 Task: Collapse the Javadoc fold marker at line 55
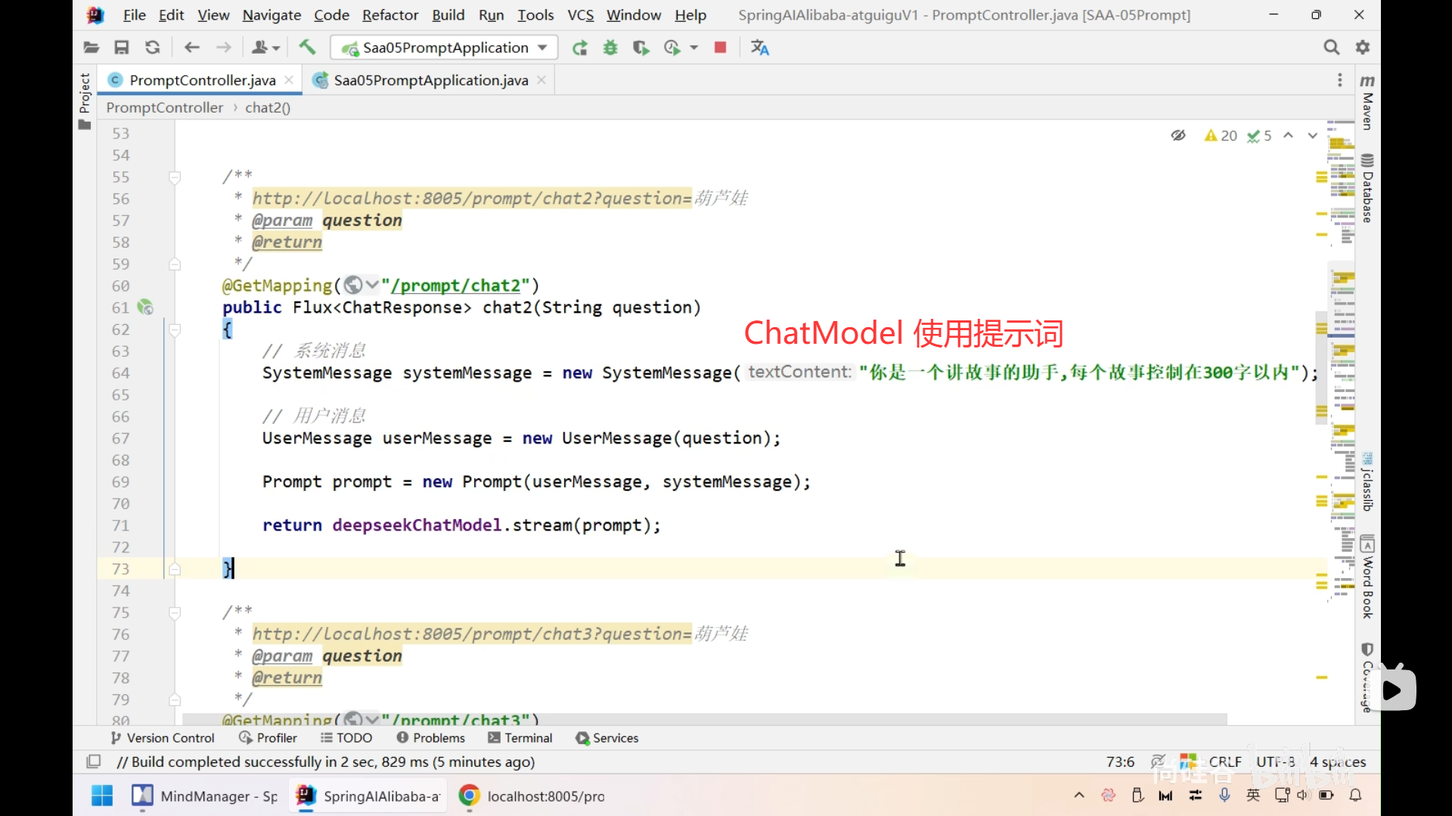175,178
